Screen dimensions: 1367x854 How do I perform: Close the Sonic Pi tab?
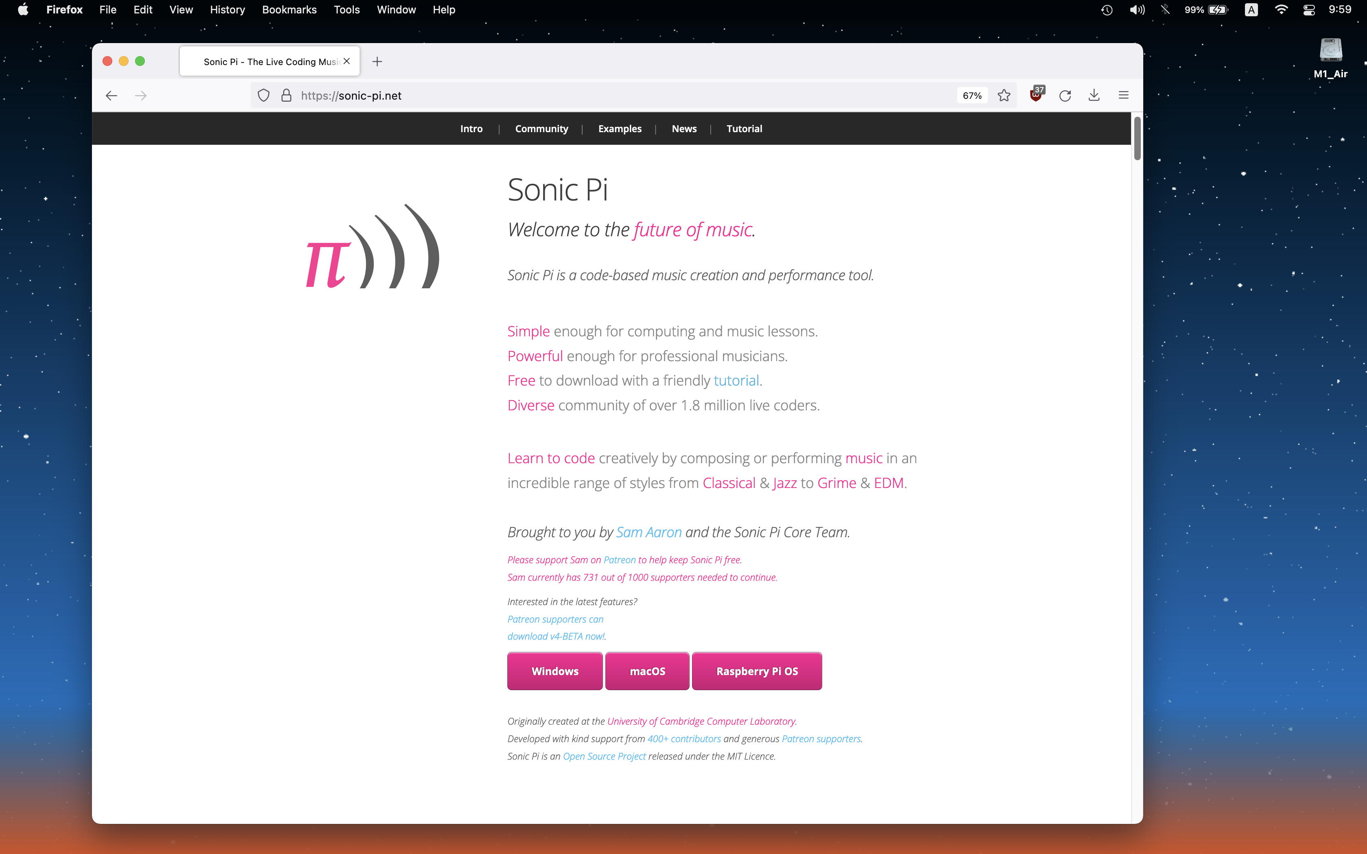(347, 61)
